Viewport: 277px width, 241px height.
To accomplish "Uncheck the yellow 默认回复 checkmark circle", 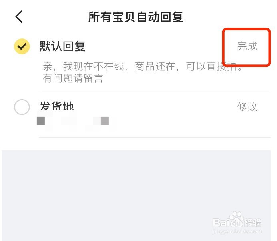I will click(x=22, y=46).
